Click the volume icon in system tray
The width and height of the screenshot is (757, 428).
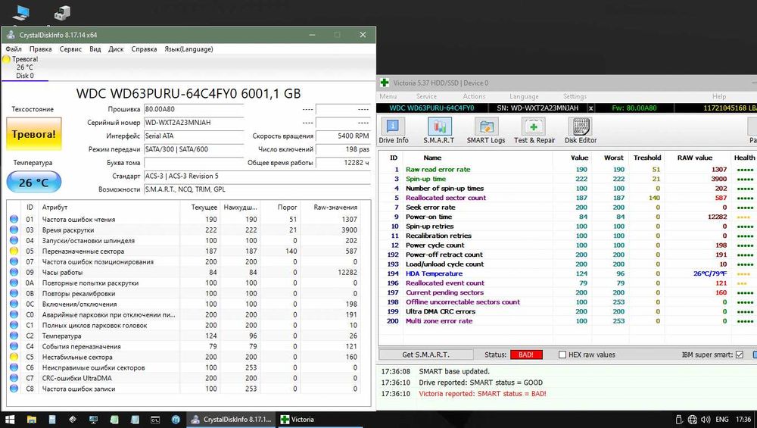pos(706,420)
